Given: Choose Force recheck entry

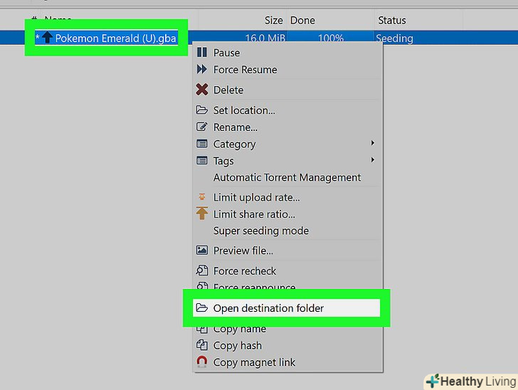Looking at the screenshot, I should click(287, 271).
